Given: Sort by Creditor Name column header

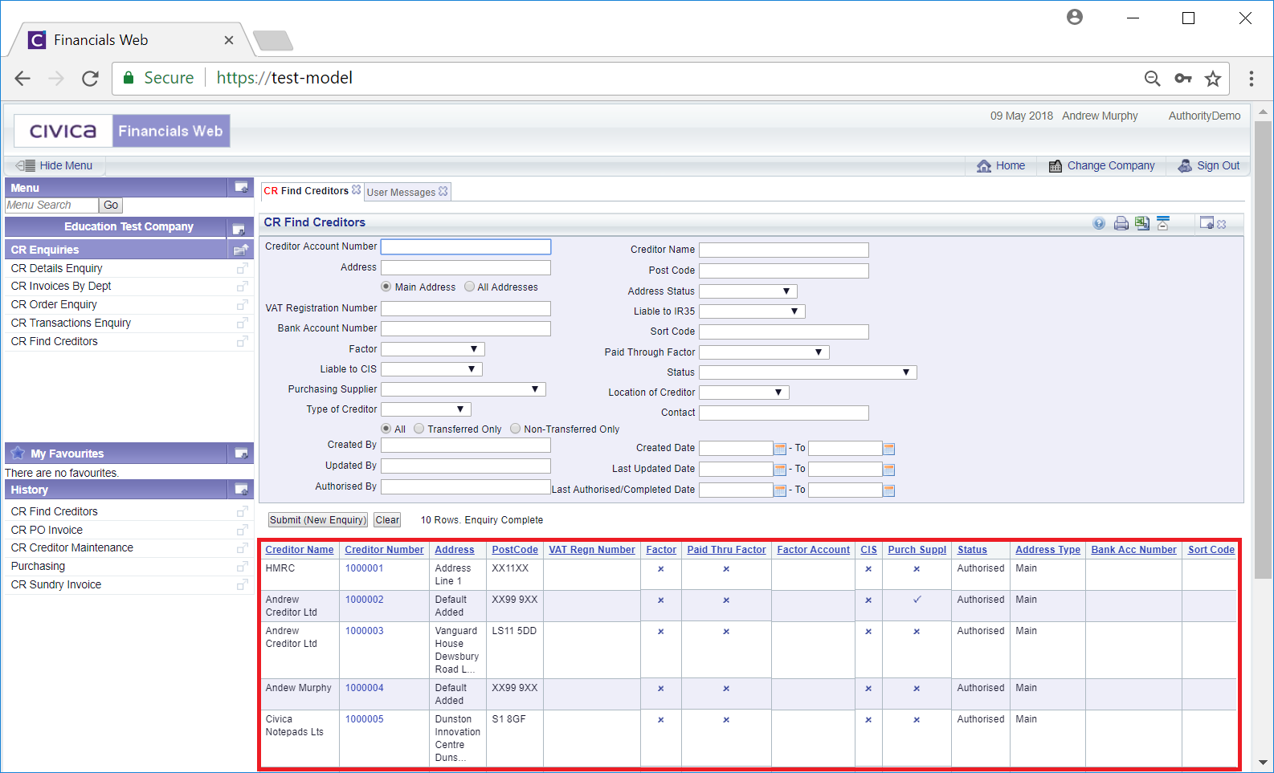Looking at the screenshot, I should [300, 550].
